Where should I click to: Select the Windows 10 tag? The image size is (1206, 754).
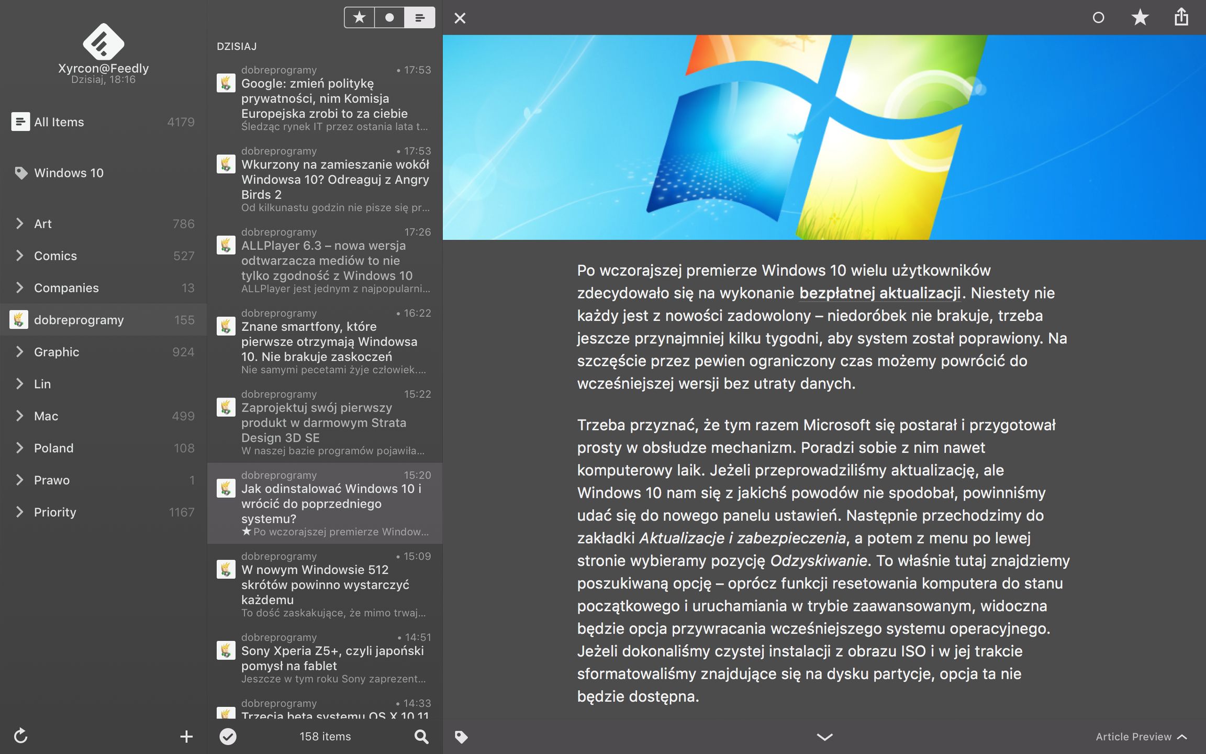coord(69,173)
